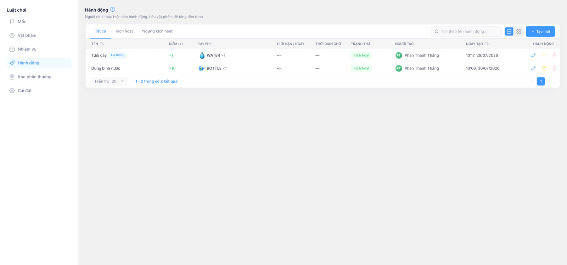The width and height of the screenshot is (567, 265).
Task: Click lock icon for Tưới cây row
Action: (544, 55)
